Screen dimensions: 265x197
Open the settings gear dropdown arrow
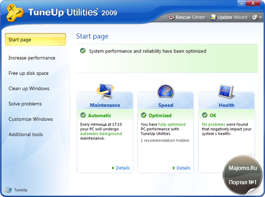pos(261,17)
